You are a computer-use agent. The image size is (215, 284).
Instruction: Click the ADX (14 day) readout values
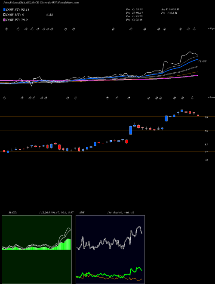[x=121, y=213]
